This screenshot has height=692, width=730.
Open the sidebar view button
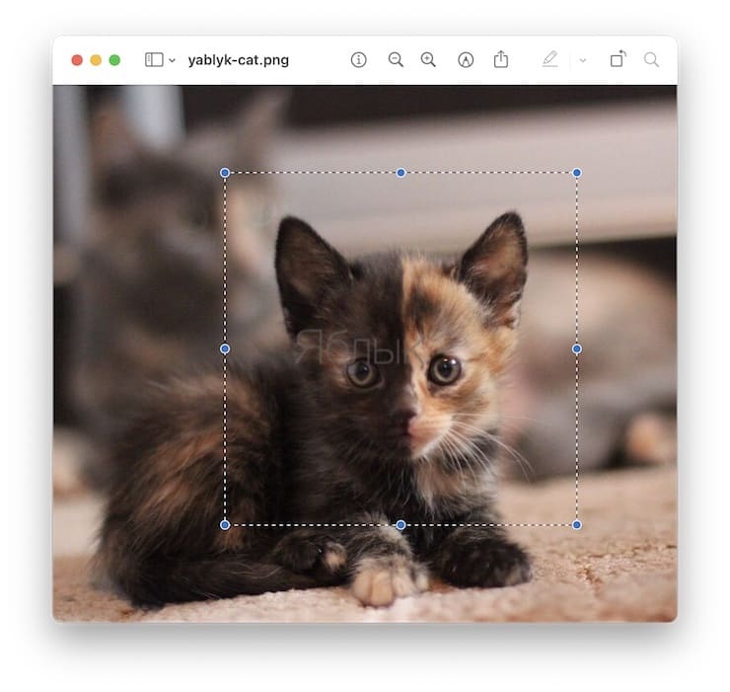[154, 60]
